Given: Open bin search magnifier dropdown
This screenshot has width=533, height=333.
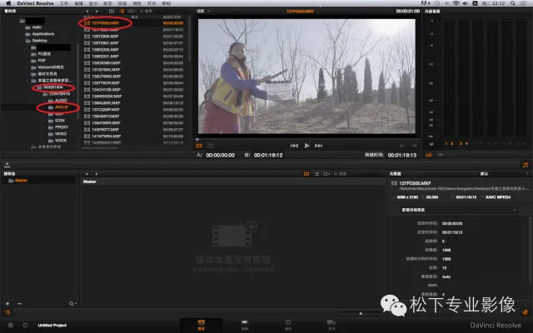Looking at the screenshot, I should [72, 303].
